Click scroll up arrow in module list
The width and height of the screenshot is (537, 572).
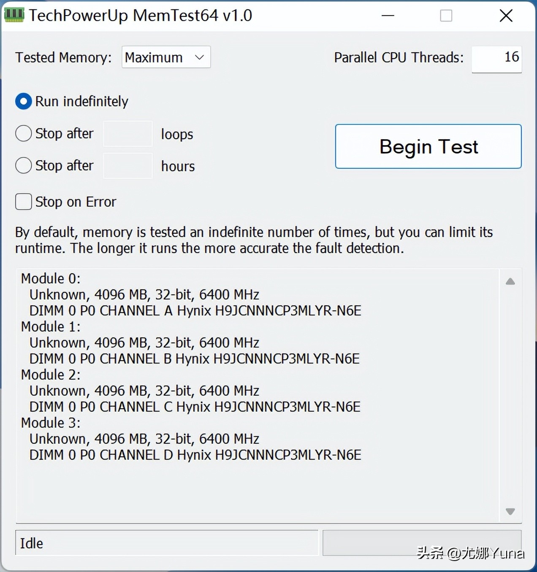(x=510, y=281)
